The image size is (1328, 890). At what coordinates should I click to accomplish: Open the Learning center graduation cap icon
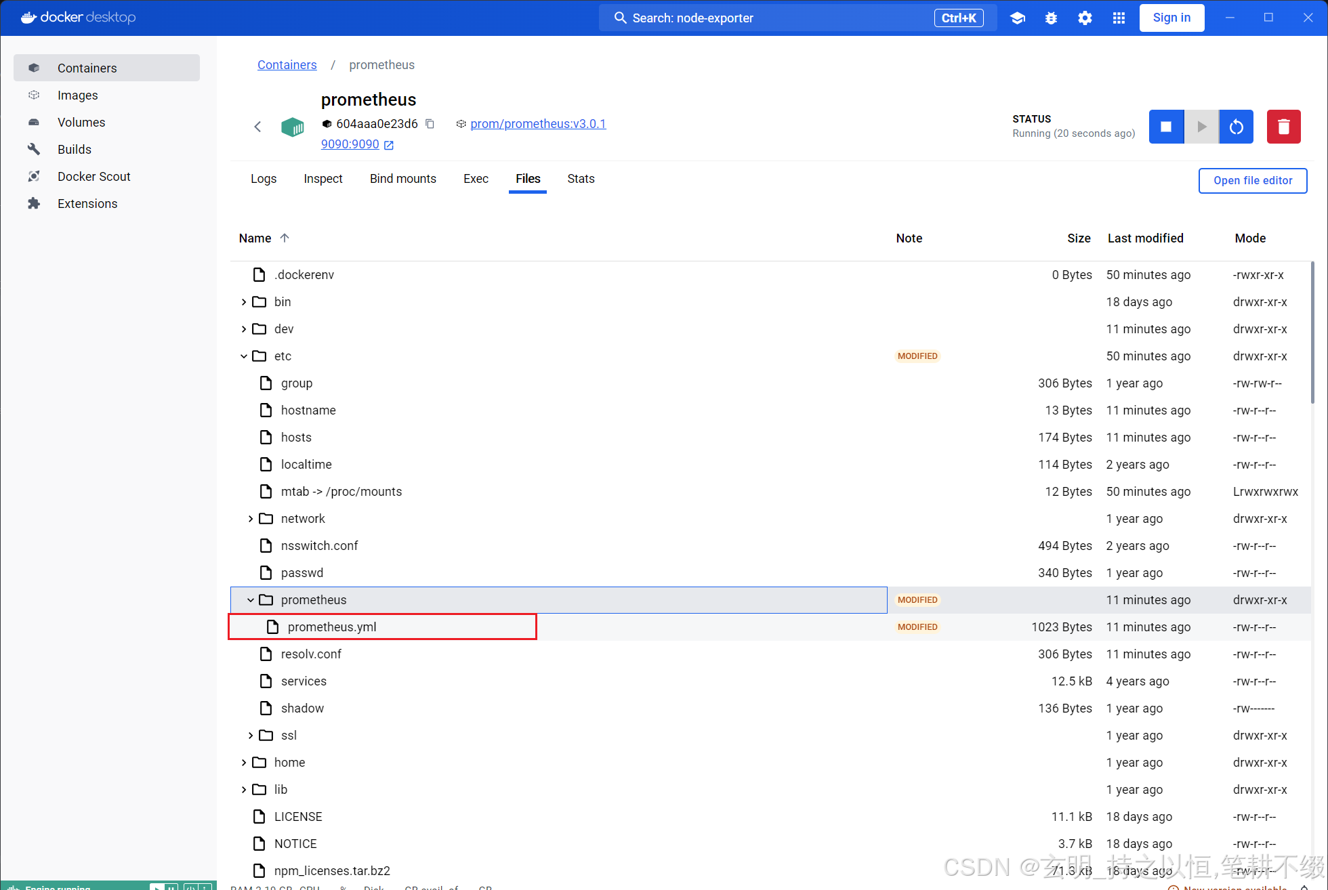pos(1017,18)
